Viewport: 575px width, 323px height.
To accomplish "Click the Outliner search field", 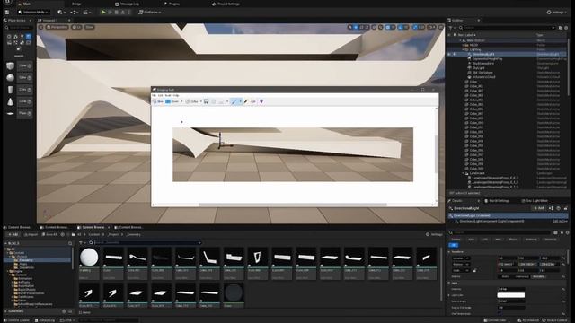I will tap(508, 28).
